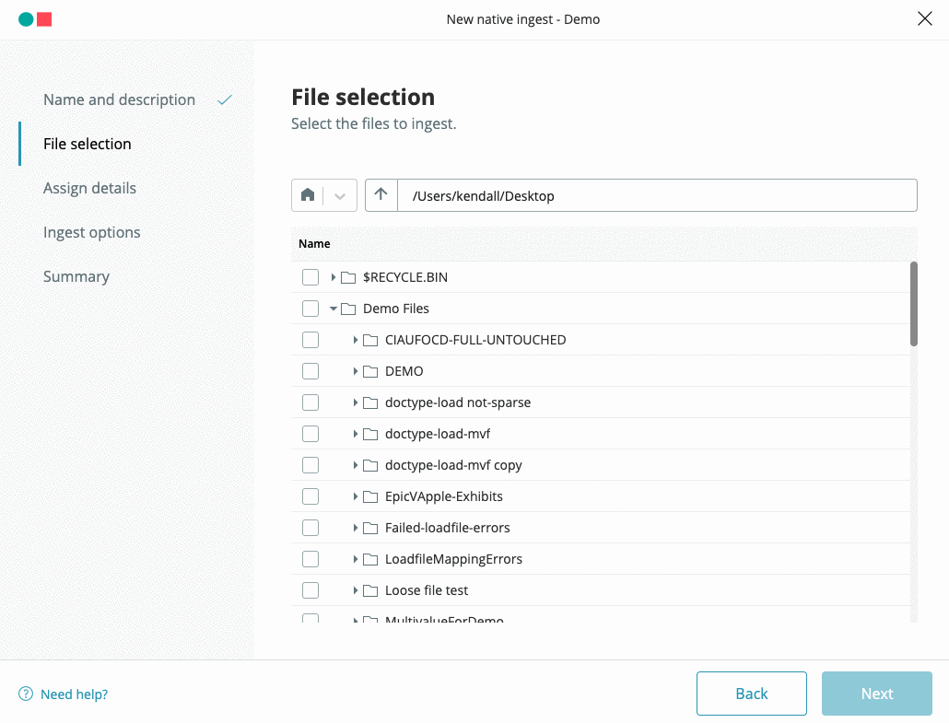Open the Need help? link
949x723 pixels.
pos(74,694)
